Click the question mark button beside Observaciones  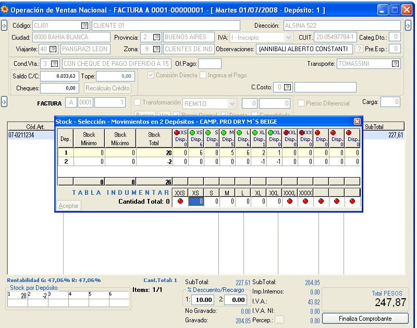coord(359,49)
